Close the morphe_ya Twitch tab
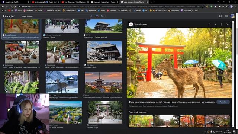238x134 pixels. click(x=29, y=2)
